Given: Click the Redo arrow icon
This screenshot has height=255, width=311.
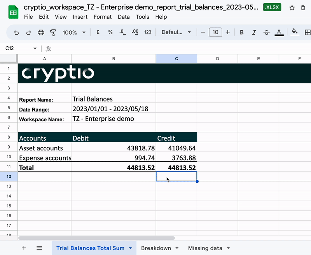Looking at the screenshot, I should [28, 32].
